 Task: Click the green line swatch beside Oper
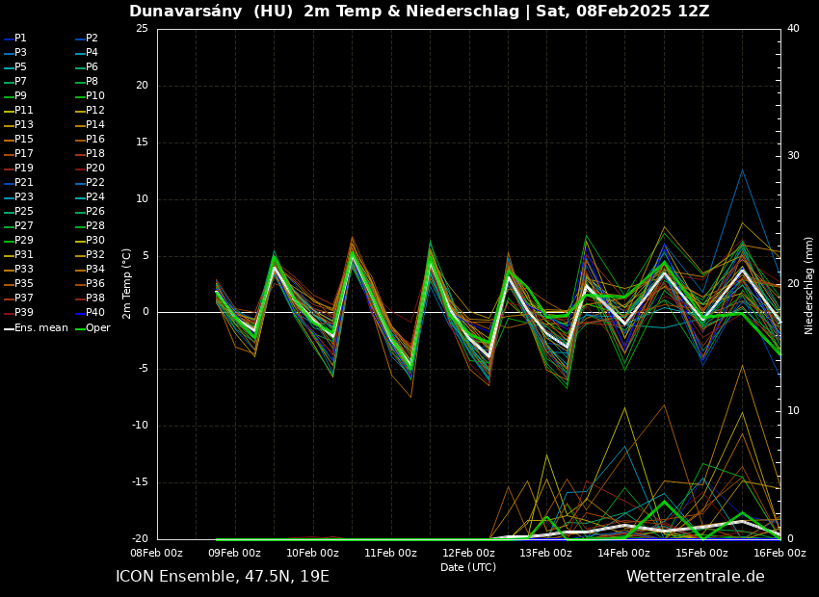80,328
